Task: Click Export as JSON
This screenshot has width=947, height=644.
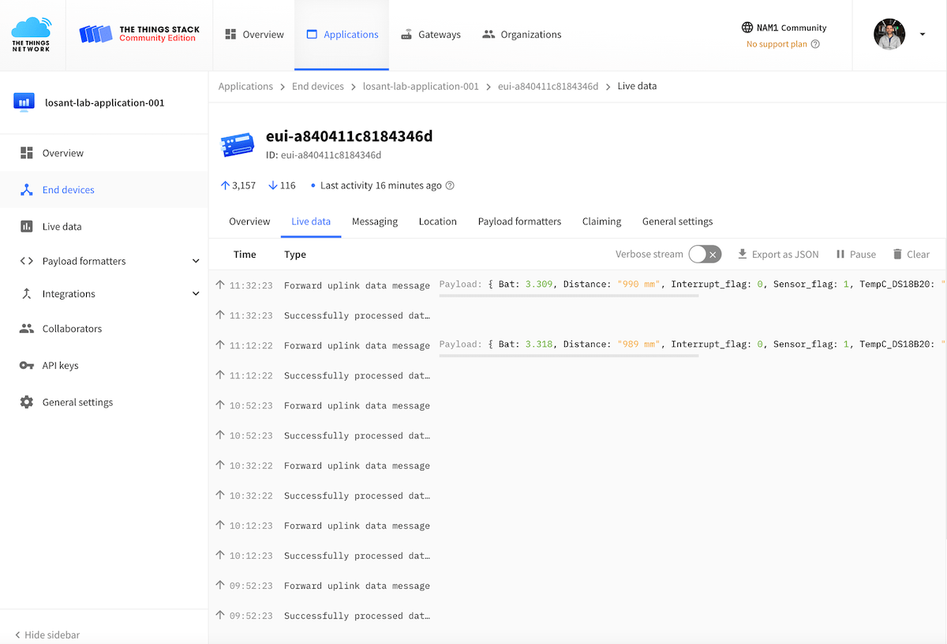Action: pos(778,255)
